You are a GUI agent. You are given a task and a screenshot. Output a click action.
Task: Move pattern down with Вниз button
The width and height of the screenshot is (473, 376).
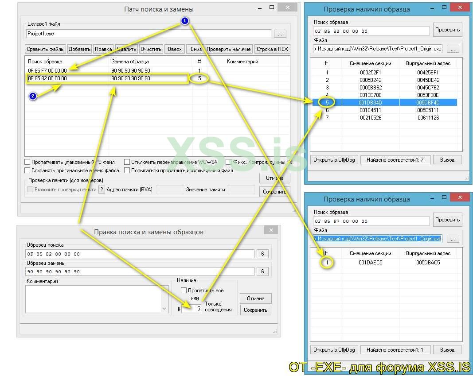[196, 49]
